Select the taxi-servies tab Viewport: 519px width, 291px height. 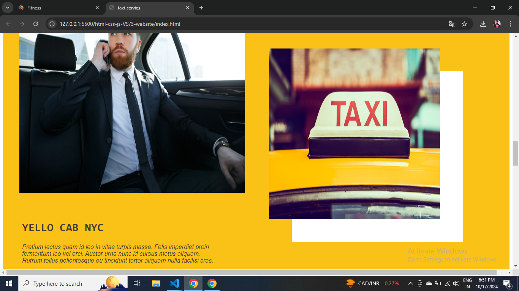click(149, 8)
